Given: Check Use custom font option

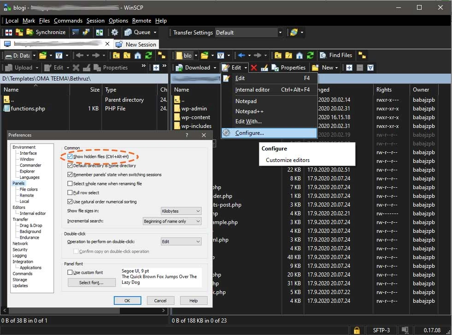Looking at the screenshot, I should (70, 272).
